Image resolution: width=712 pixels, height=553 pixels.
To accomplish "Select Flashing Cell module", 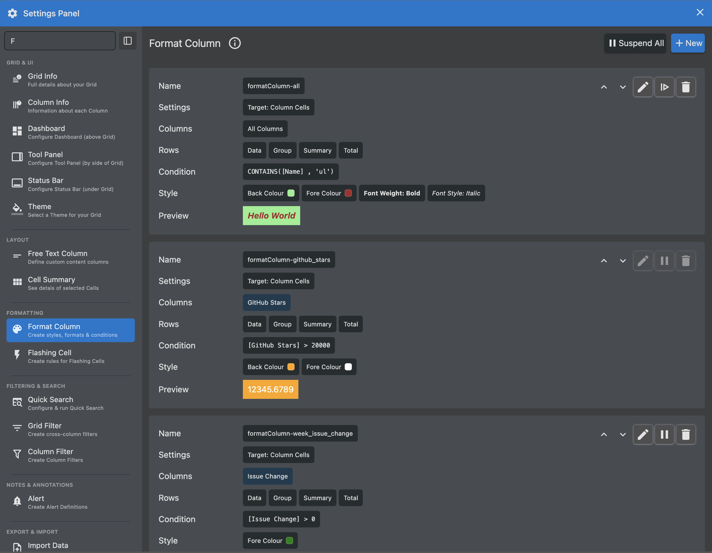I will (x=70, y=356).
